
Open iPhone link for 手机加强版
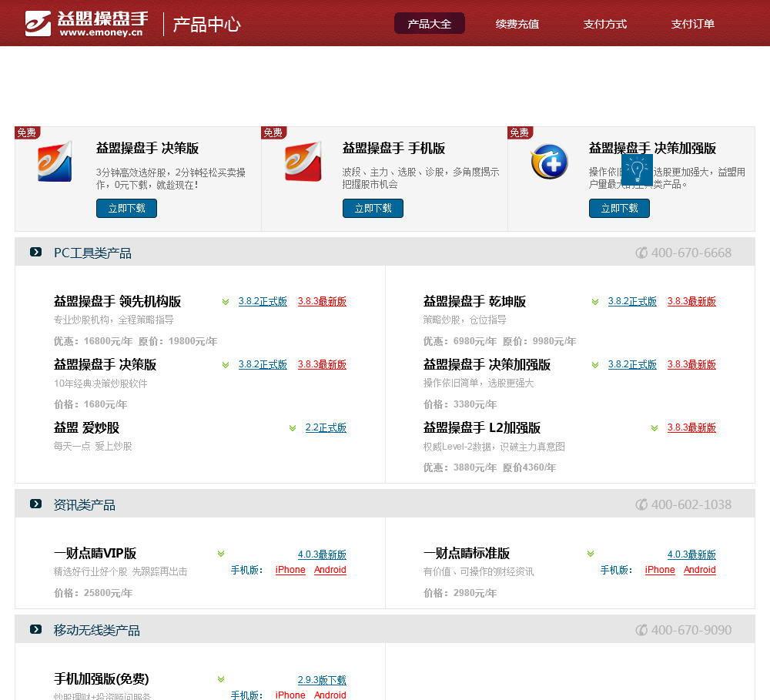pyautogui.click(x=291, y=695)
